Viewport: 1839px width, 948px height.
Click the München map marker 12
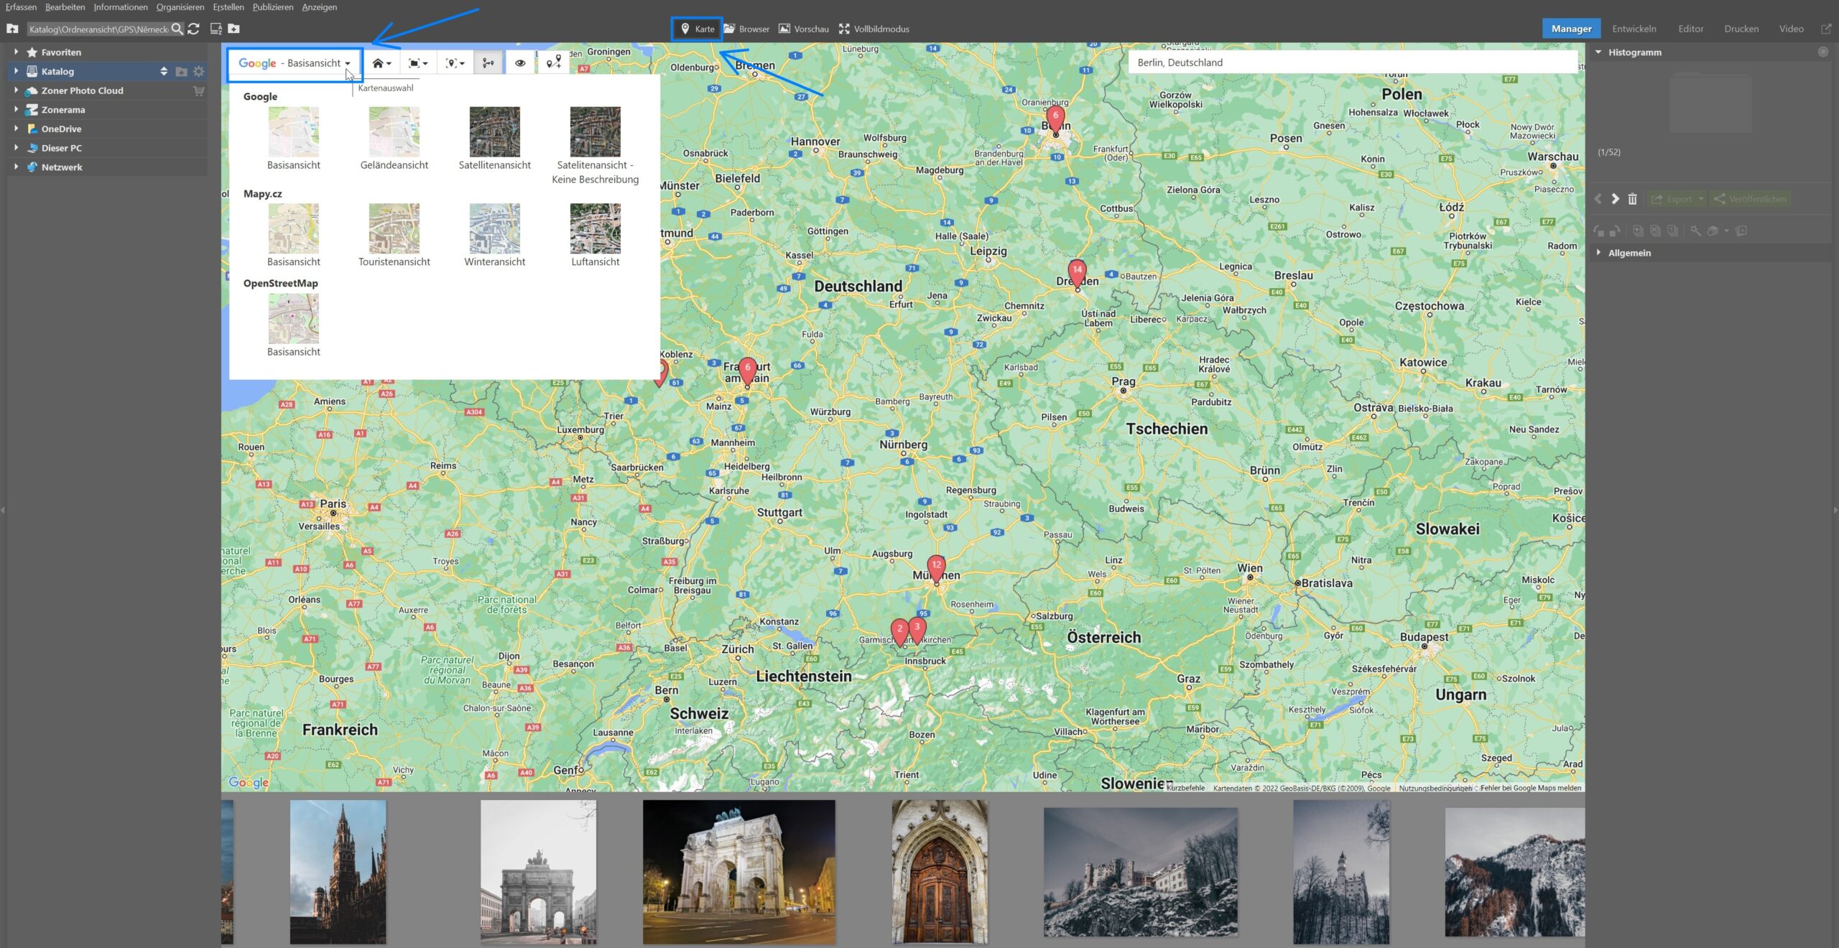936,569
